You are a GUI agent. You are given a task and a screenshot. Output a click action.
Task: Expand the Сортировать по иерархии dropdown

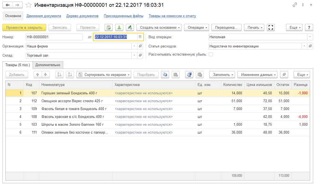coord(104,75)
